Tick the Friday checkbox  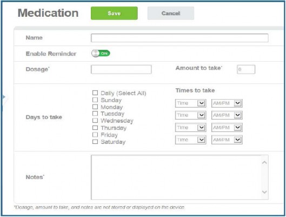(95, 135)
